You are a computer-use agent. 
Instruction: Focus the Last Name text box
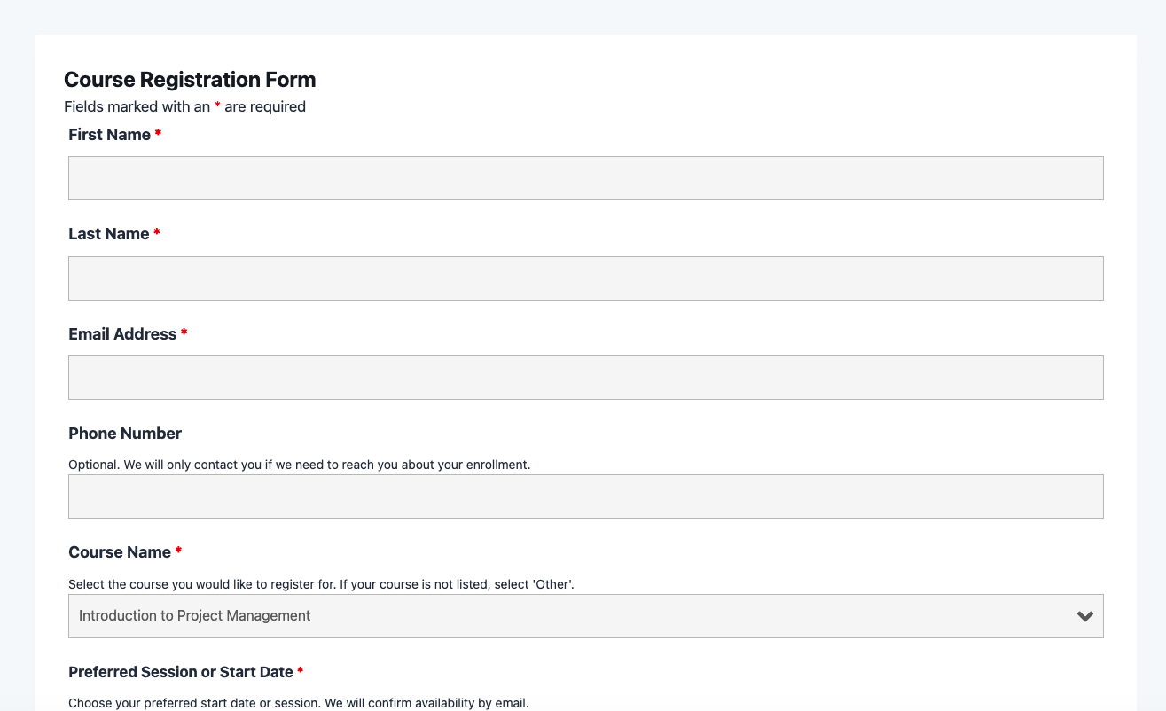pos(585,278)
